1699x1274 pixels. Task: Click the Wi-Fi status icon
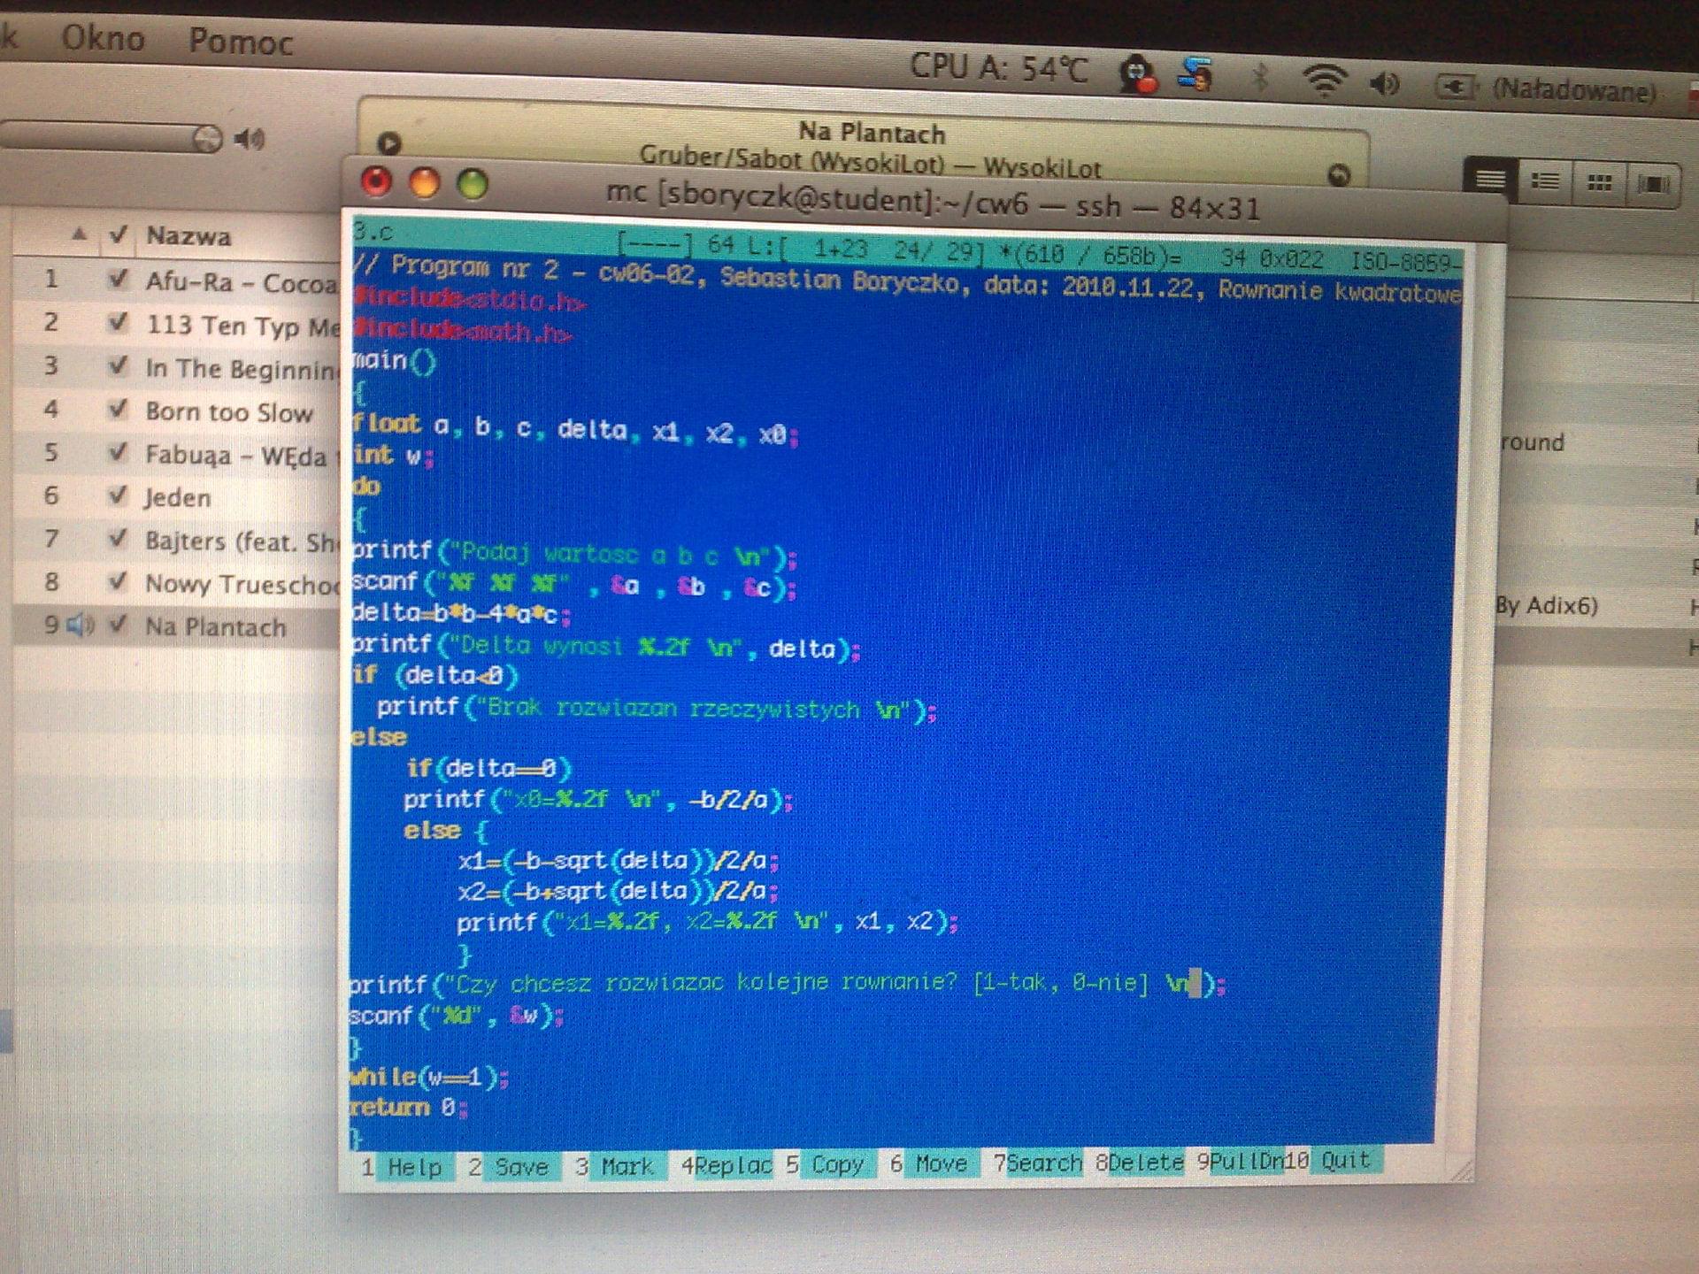point(1324,81)
